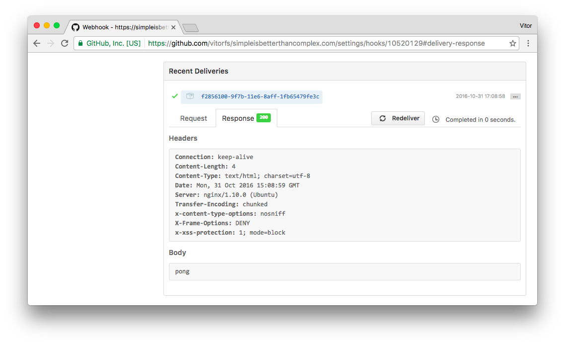This screenshot has width=565, height=345.
Task: Expand the delivery ellipsis options button
Action: pyautogui.click(x=515, y=96)
